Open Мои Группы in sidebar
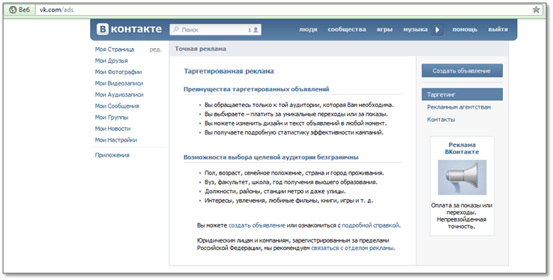 [x=112, y=118]
